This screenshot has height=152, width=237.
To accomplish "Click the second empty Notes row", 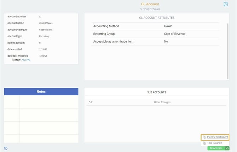I will coord(41,115).
